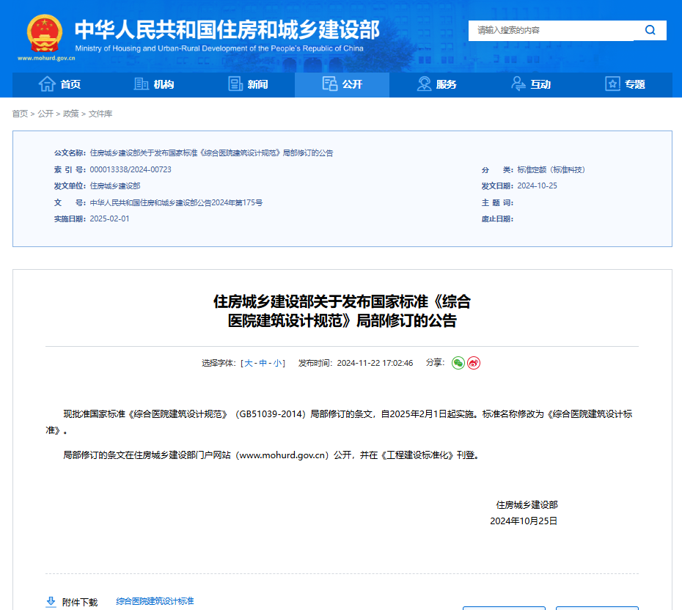Set font size to 小 (small)
The image size is (682, 610).
pos(277,363)
